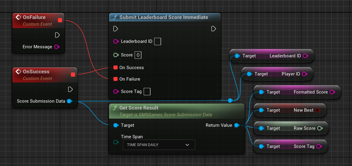Screen dimensions: 352x166
Task: Click Submit Leaderboard Score output execution pin
Action: (x=214, y=29)
